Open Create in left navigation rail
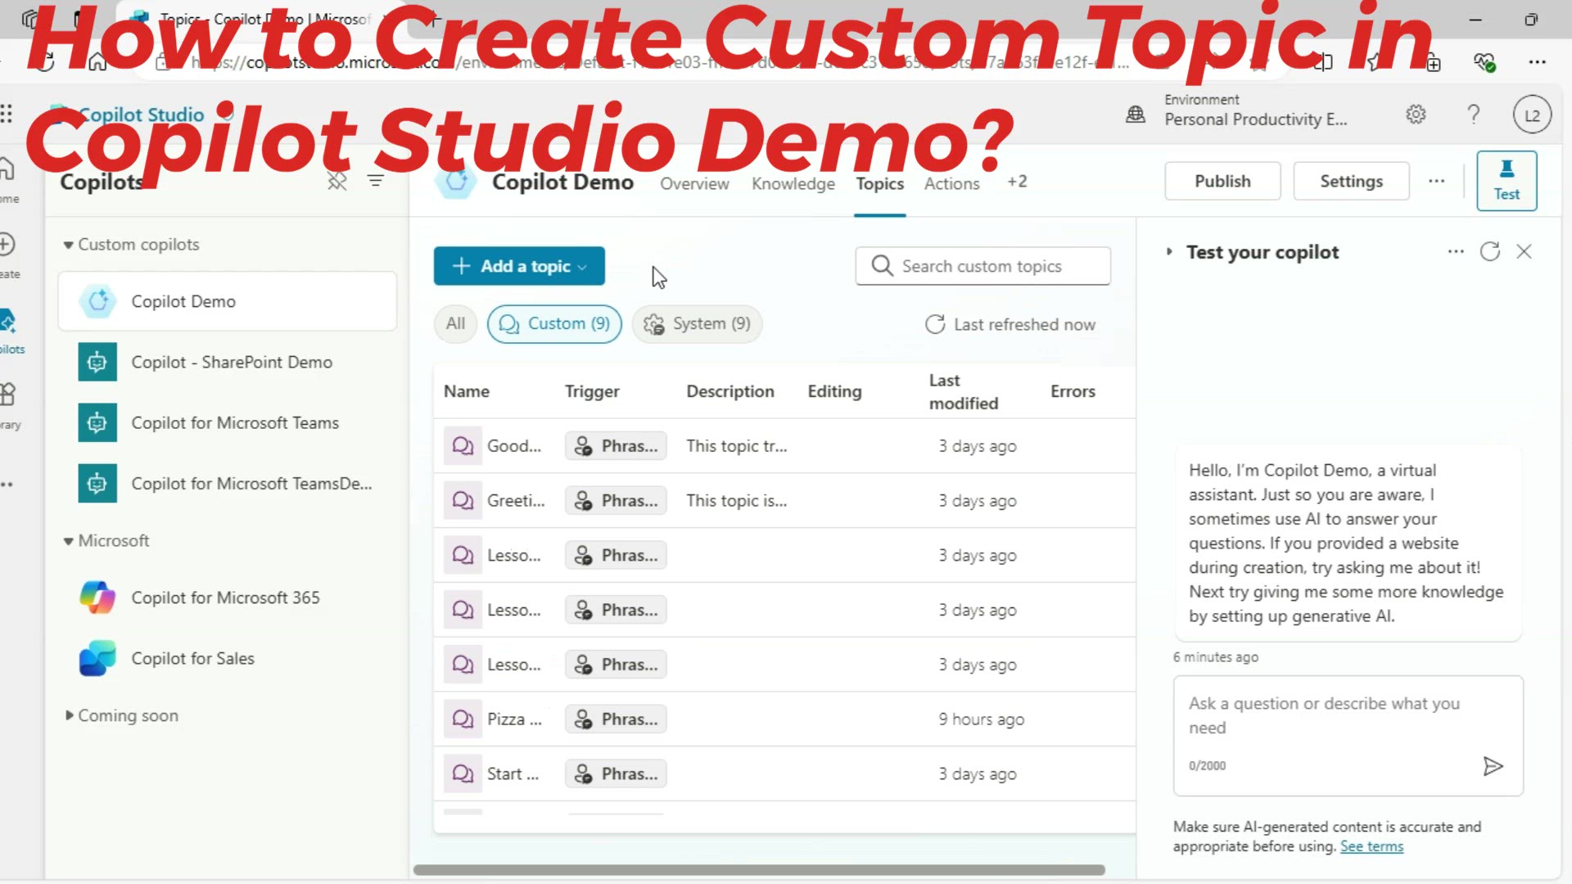 [x=8, y=255]
